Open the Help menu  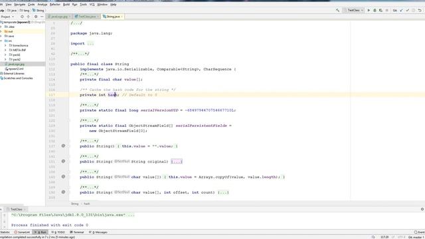coord(114,5)
